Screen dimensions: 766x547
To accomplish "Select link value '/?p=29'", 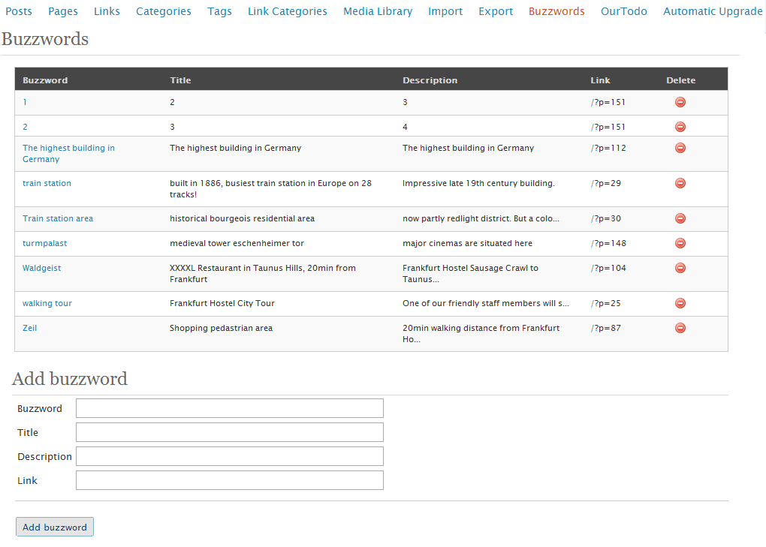I will point(606,183).
